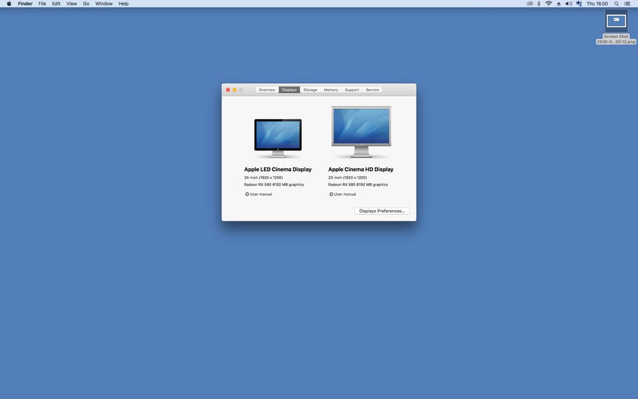Open the input source flag menu

click(579, 4)
